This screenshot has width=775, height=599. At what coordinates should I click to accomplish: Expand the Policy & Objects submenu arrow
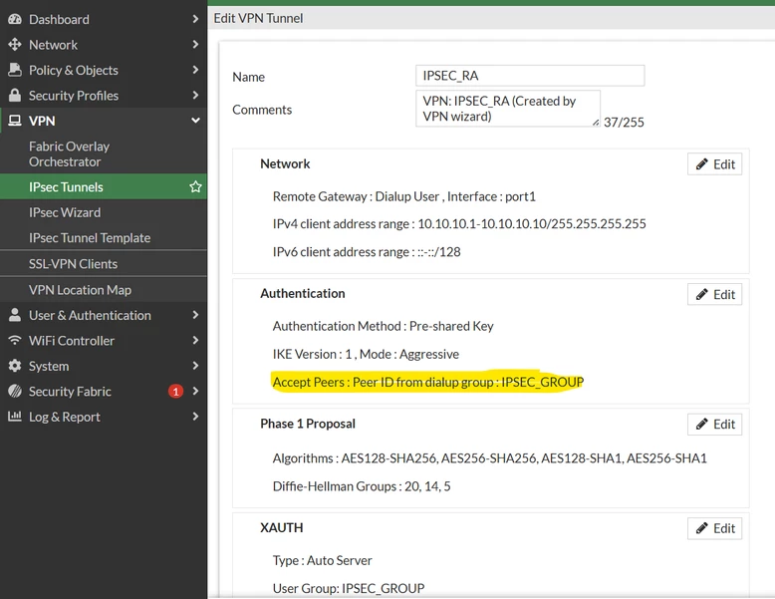(195, 70)
